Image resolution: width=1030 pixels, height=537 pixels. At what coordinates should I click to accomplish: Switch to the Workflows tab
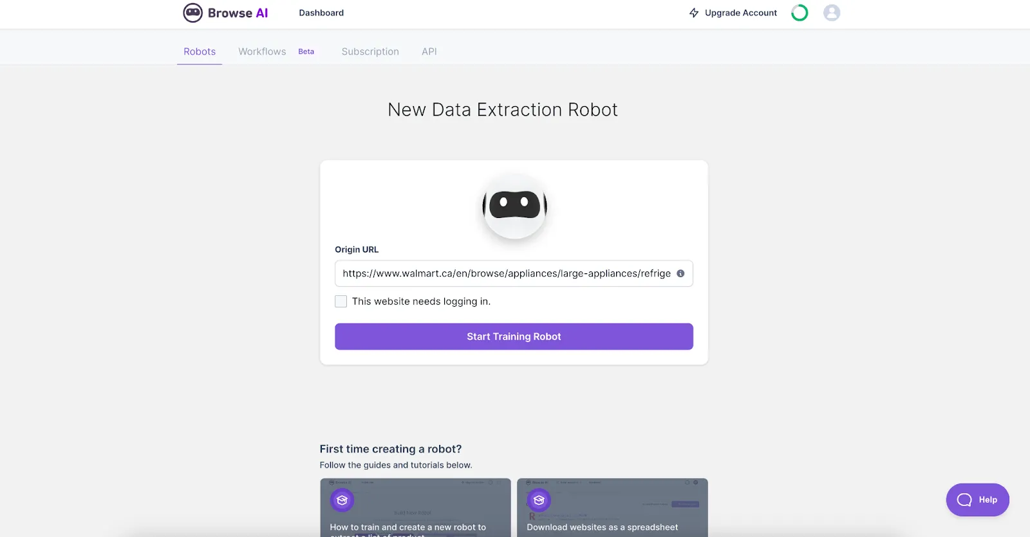tap(262, 51)
